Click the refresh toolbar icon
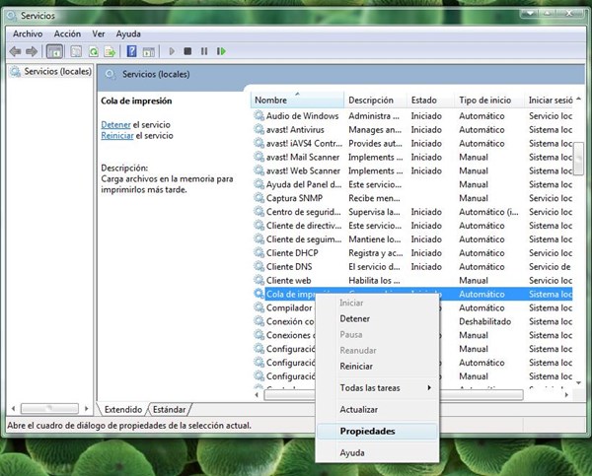592x476 pixels. click(95, 51)
